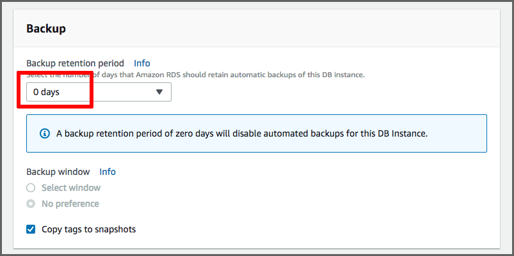The height and width of the screenshot is (256, 514).
Task: Open Info link beside Backup retention period
Action: [x=142, y=63]
